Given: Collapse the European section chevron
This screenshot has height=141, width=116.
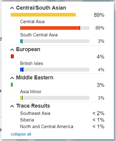Looking at the screenshot, I should tap(12, 50).
